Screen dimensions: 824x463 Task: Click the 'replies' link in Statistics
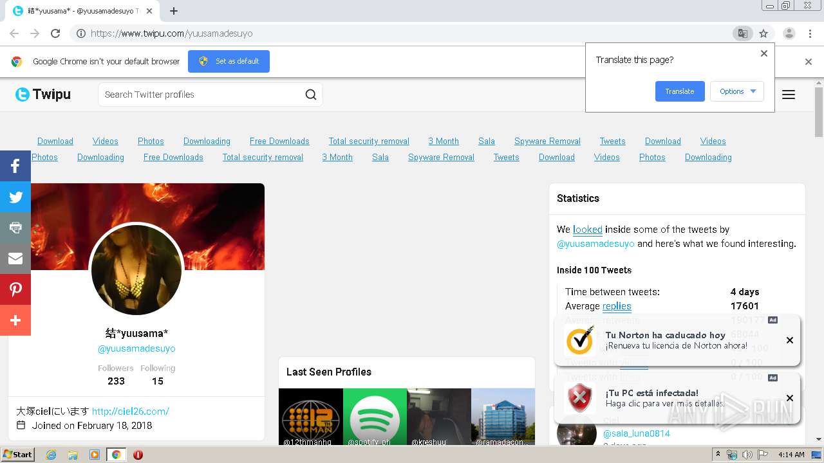617,306
